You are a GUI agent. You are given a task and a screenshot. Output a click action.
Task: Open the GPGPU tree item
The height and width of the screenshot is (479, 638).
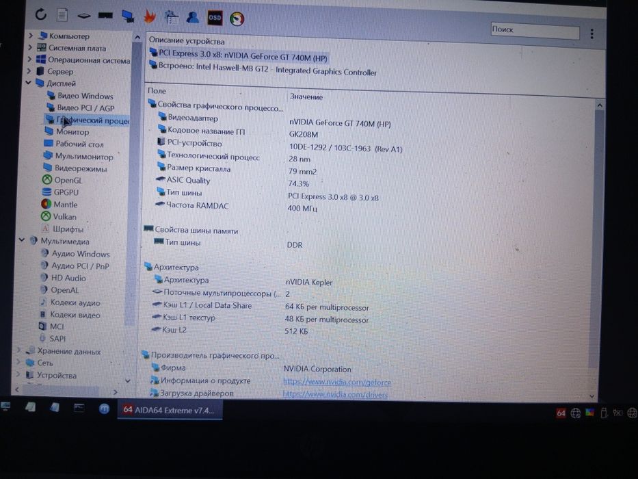pyautogui.click(x=60, y=192)
